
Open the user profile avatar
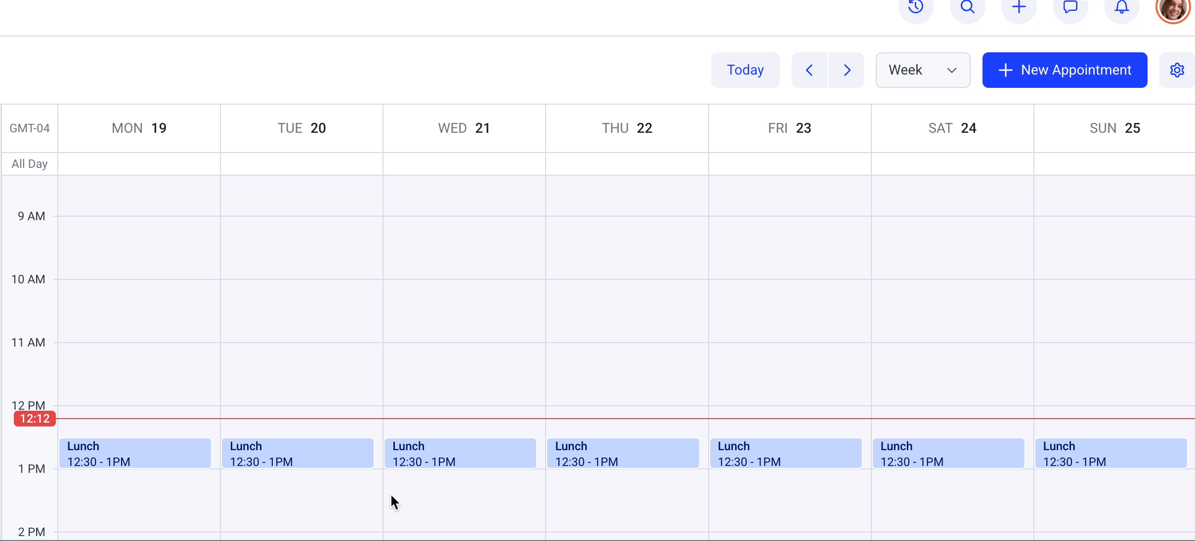1174,11
